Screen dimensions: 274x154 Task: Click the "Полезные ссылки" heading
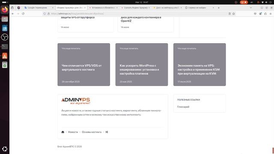tap(188, 100)
